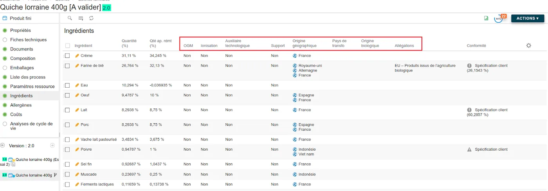This screenshot has width=548, height=191.
Task: Open the Documents section
Action: pyautogui.click(x=22, y=49)
